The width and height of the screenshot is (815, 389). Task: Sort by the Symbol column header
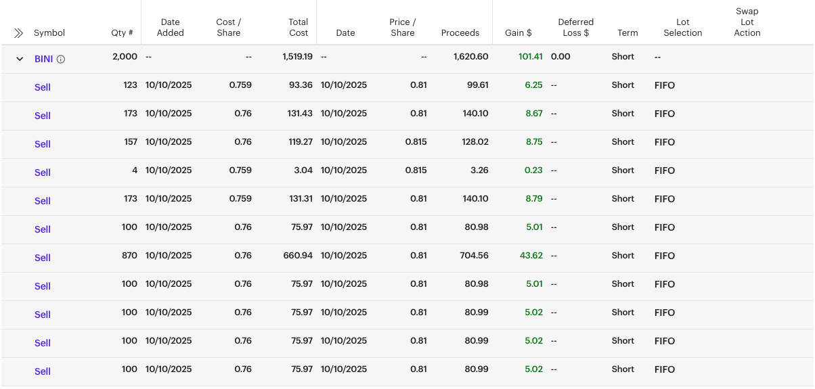[x=49, y=33]
